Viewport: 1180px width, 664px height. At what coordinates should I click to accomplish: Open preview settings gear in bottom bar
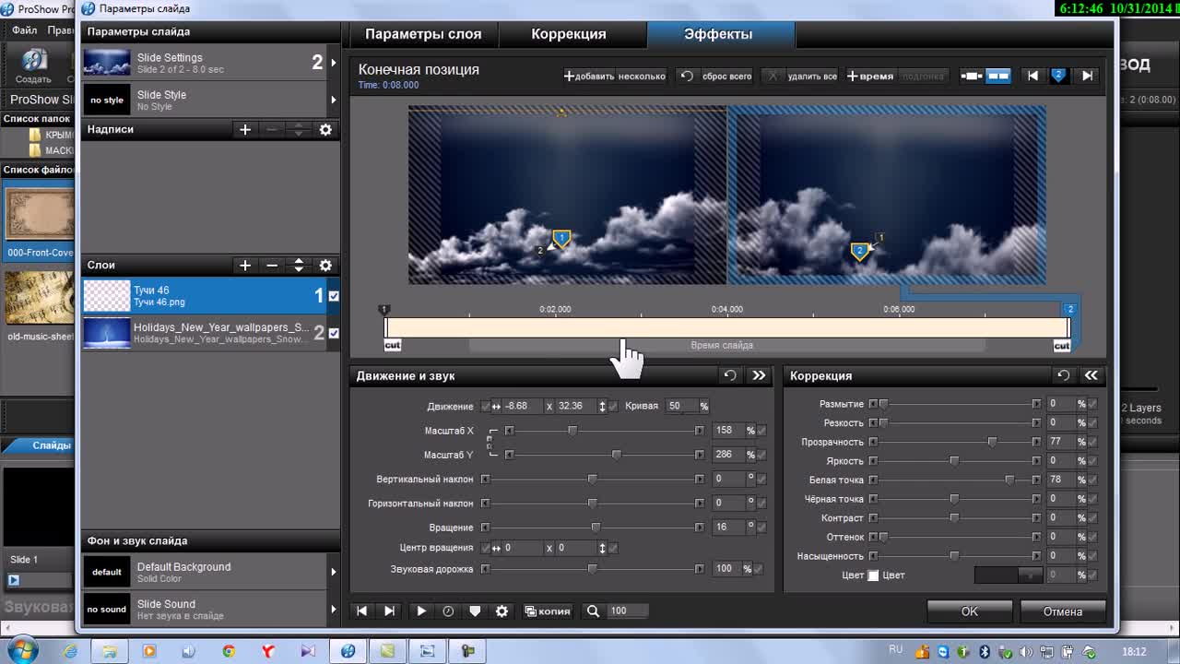coord(502,611)
